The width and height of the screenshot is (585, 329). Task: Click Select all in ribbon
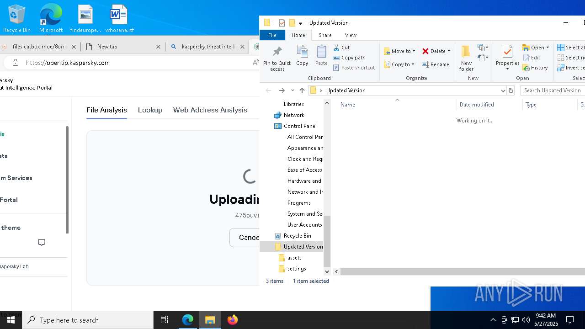(x=570, y=48)
